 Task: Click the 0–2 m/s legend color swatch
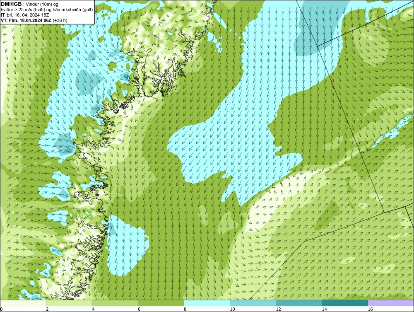tap(23, 303)
